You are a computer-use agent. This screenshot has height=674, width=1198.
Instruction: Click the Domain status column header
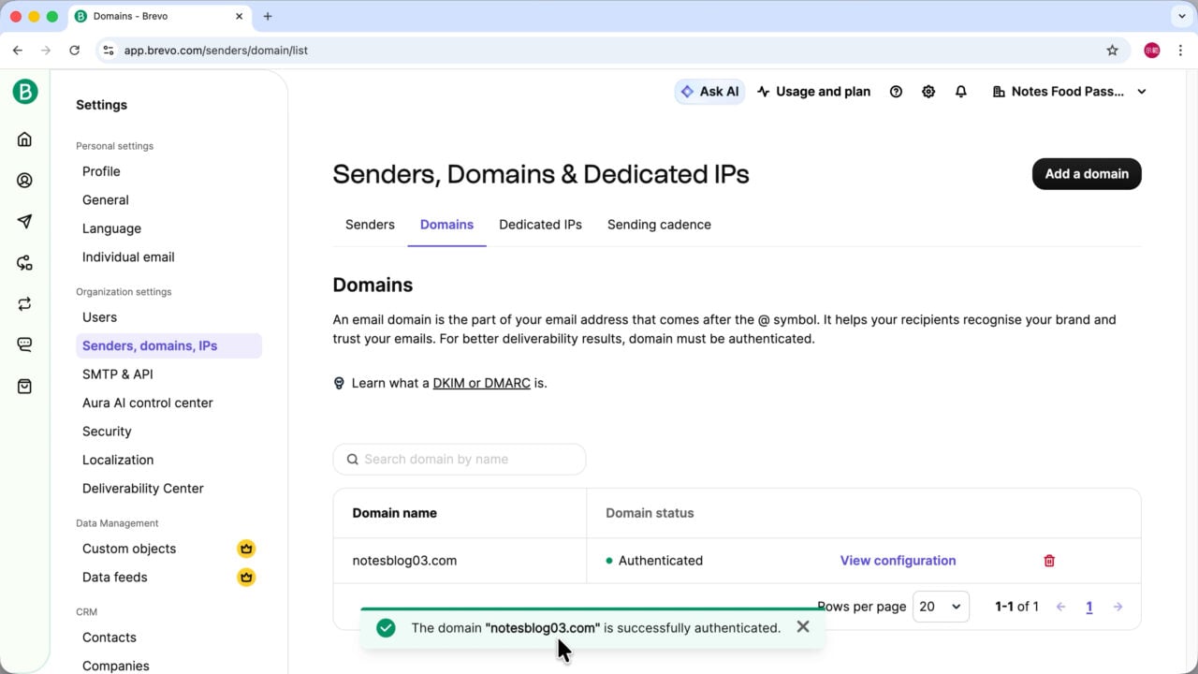[650, 513]
